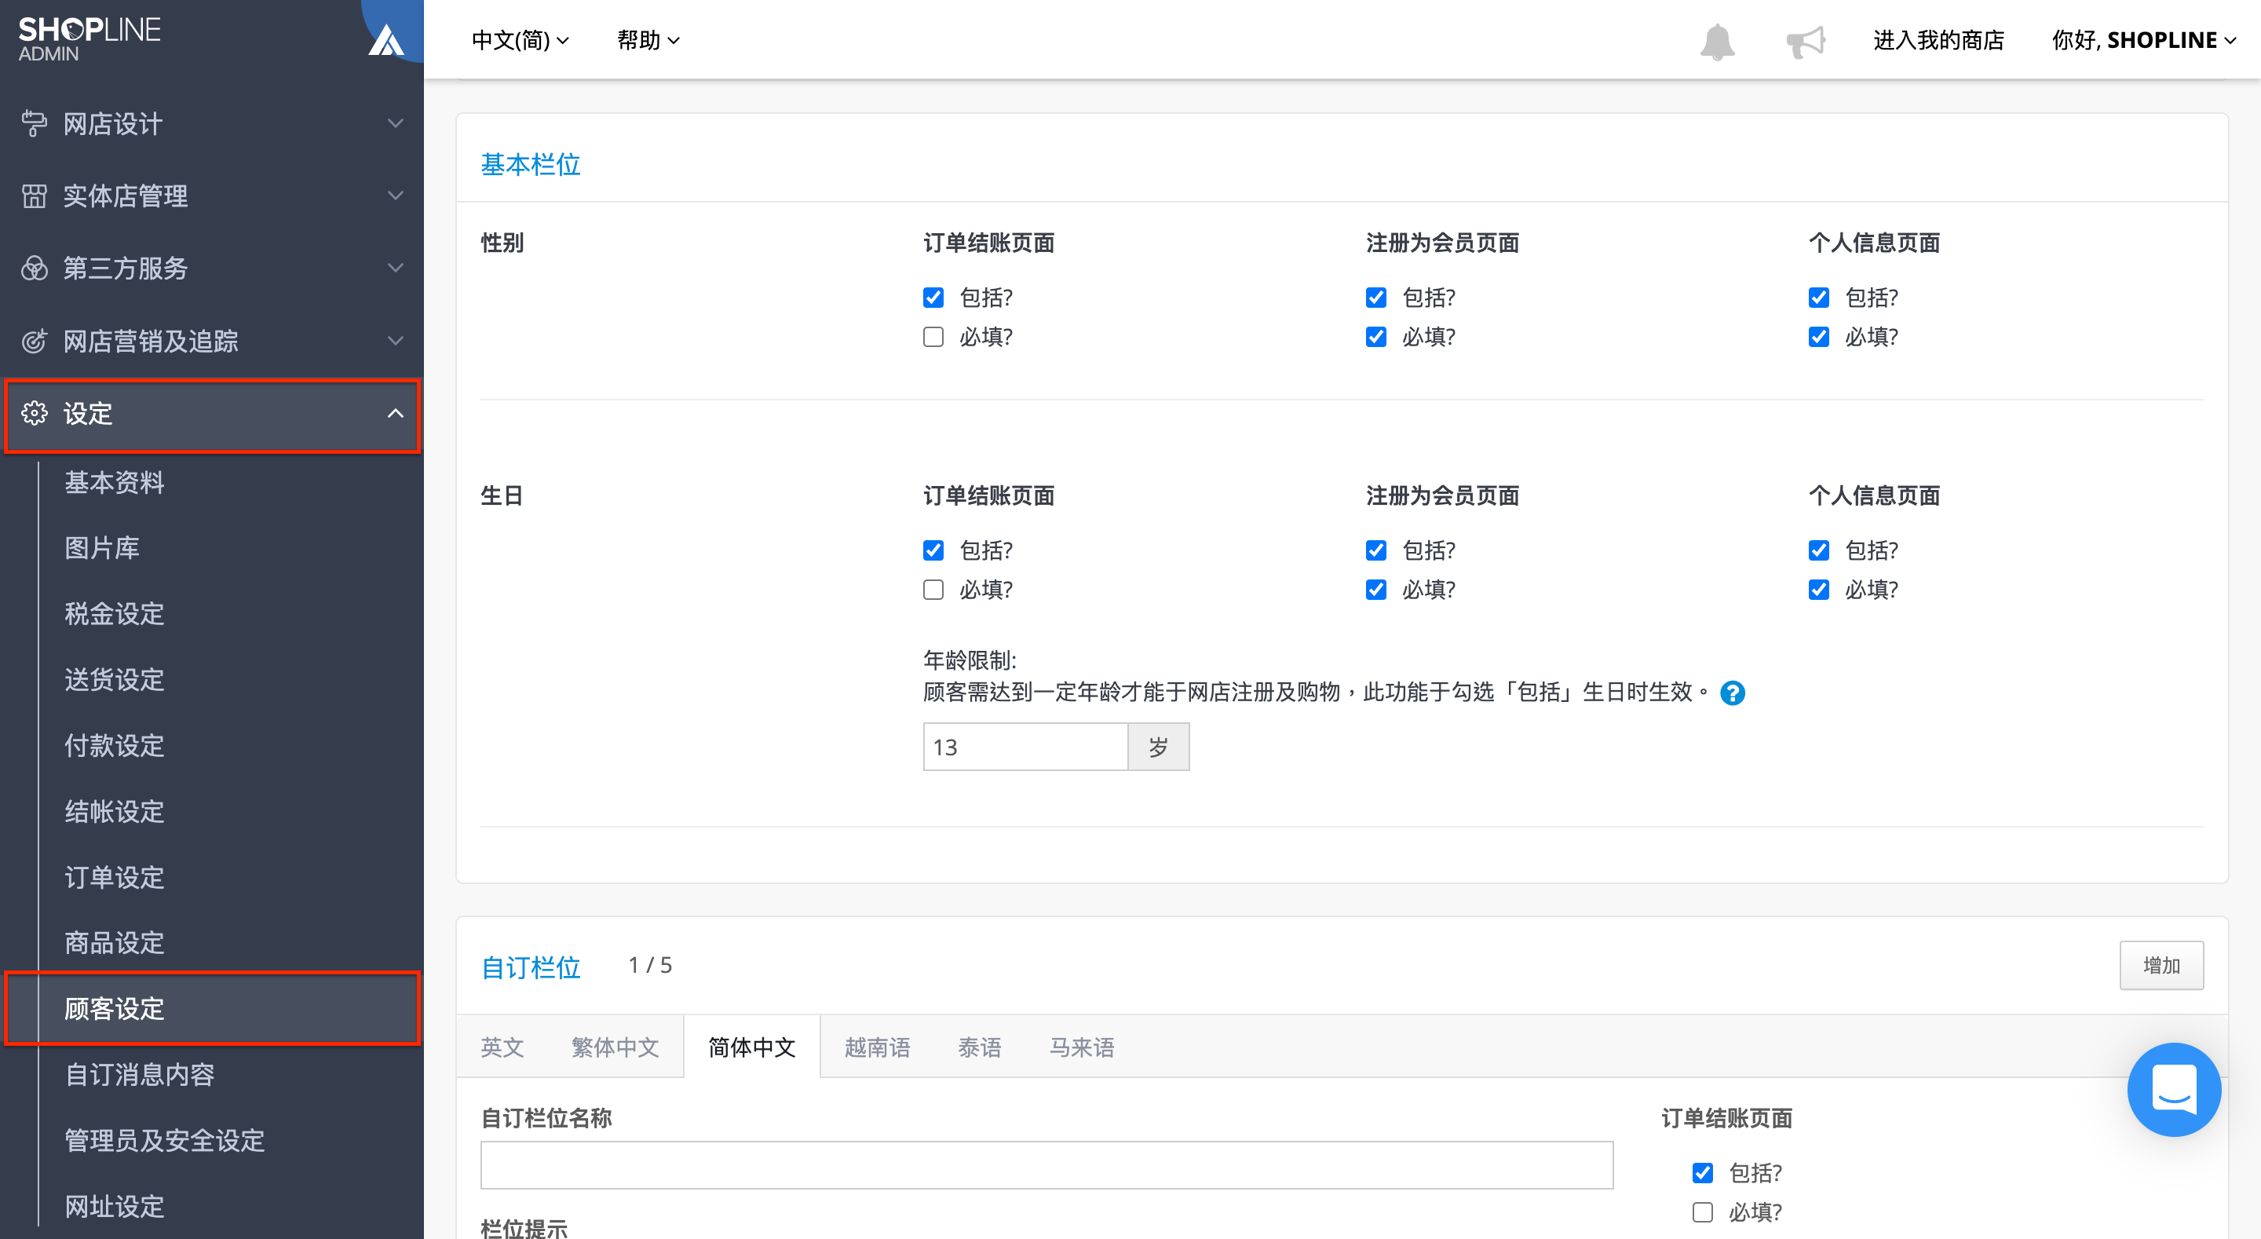Open 进入我的商店 link
The height and width of the screenshot is (1239, 2261).
(x=1939, y=39)
